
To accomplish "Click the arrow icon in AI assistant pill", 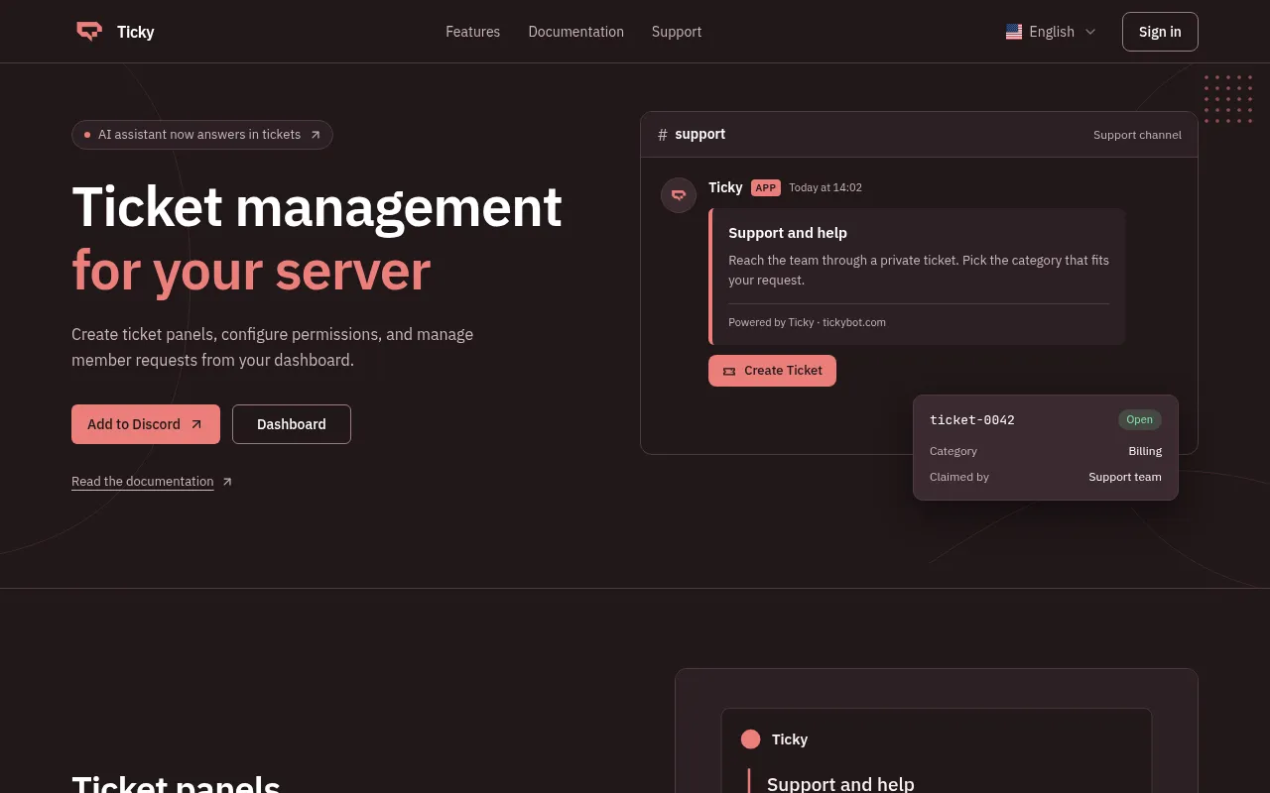I will pyautogui.click(x=316, y=135).
